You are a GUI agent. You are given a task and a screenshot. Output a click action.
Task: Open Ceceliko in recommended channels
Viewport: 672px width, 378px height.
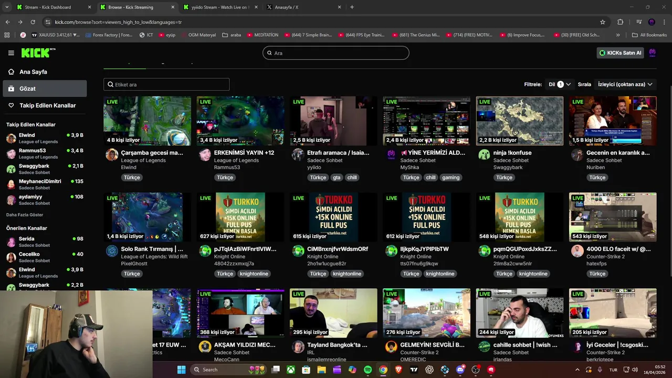45,257
